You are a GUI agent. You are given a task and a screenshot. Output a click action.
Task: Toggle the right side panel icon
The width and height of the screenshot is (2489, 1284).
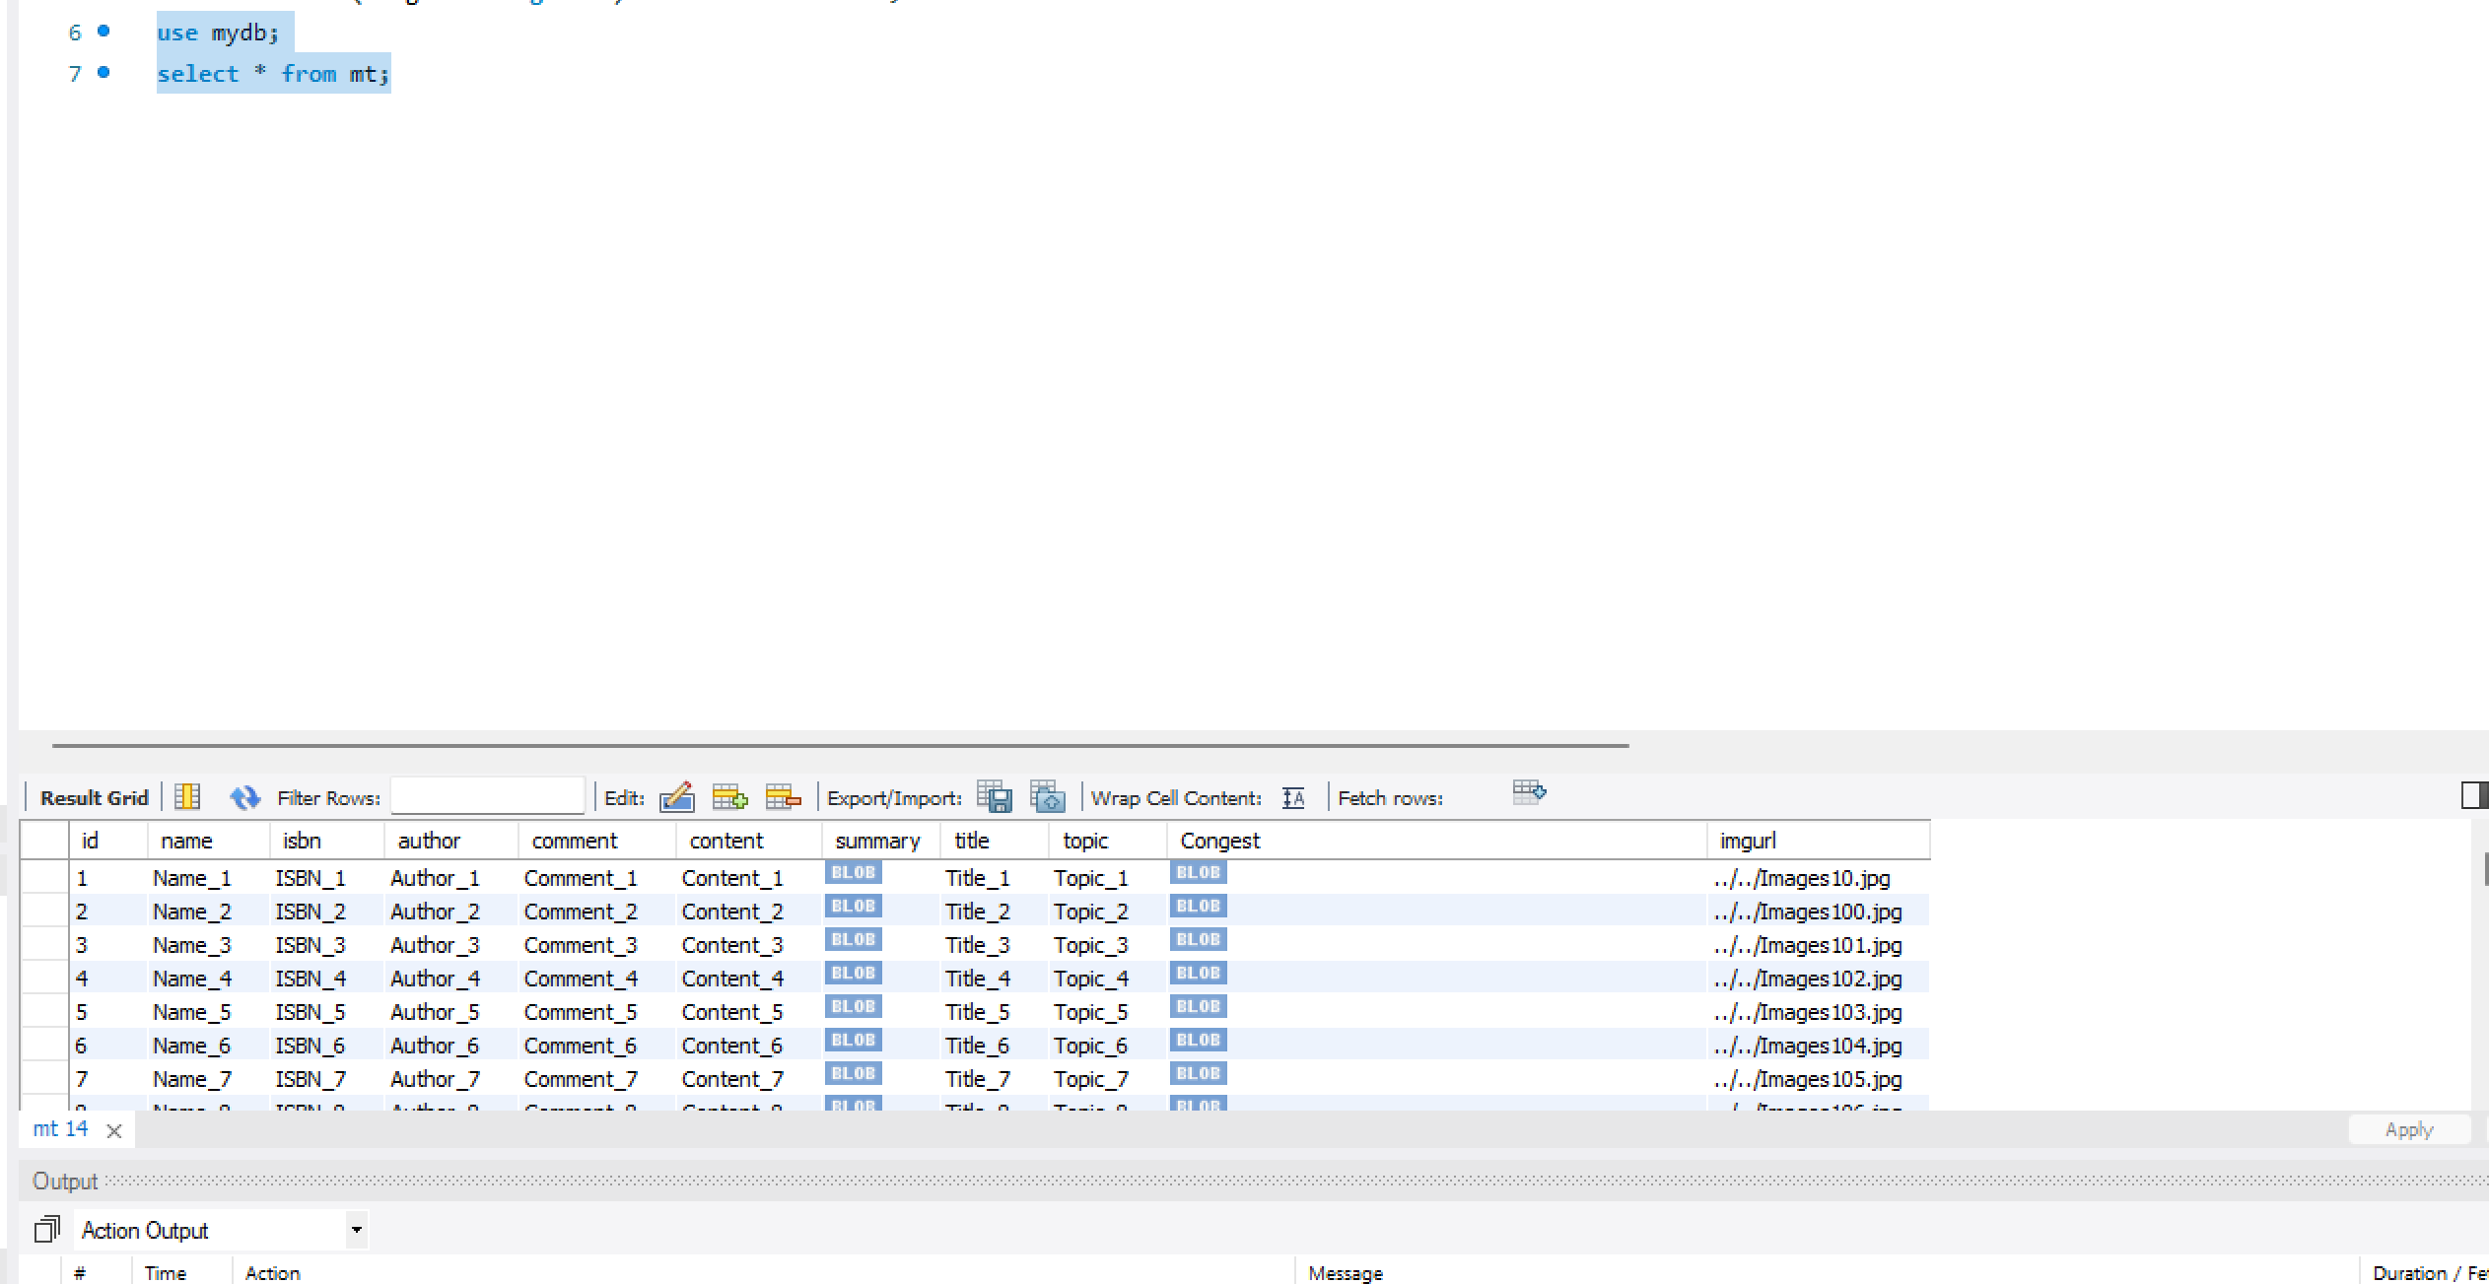click(x=2473, y=794)
